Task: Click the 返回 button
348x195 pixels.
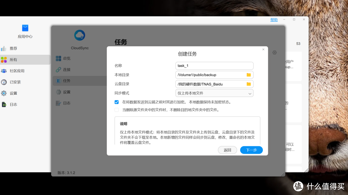Action: 227,150
